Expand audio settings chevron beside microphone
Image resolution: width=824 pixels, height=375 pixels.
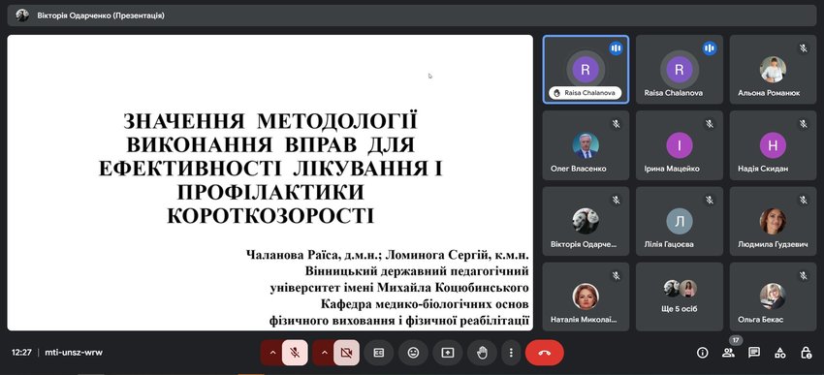pyautogui.click(x=271, y=353)
